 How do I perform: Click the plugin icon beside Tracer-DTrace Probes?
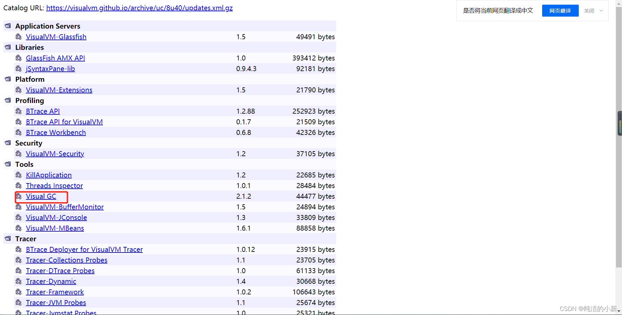(19, 270)
